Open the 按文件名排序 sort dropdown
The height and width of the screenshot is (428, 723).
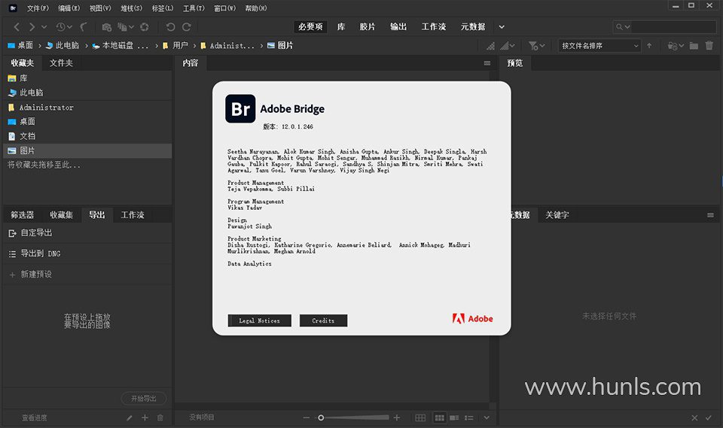tap(599, 46)
